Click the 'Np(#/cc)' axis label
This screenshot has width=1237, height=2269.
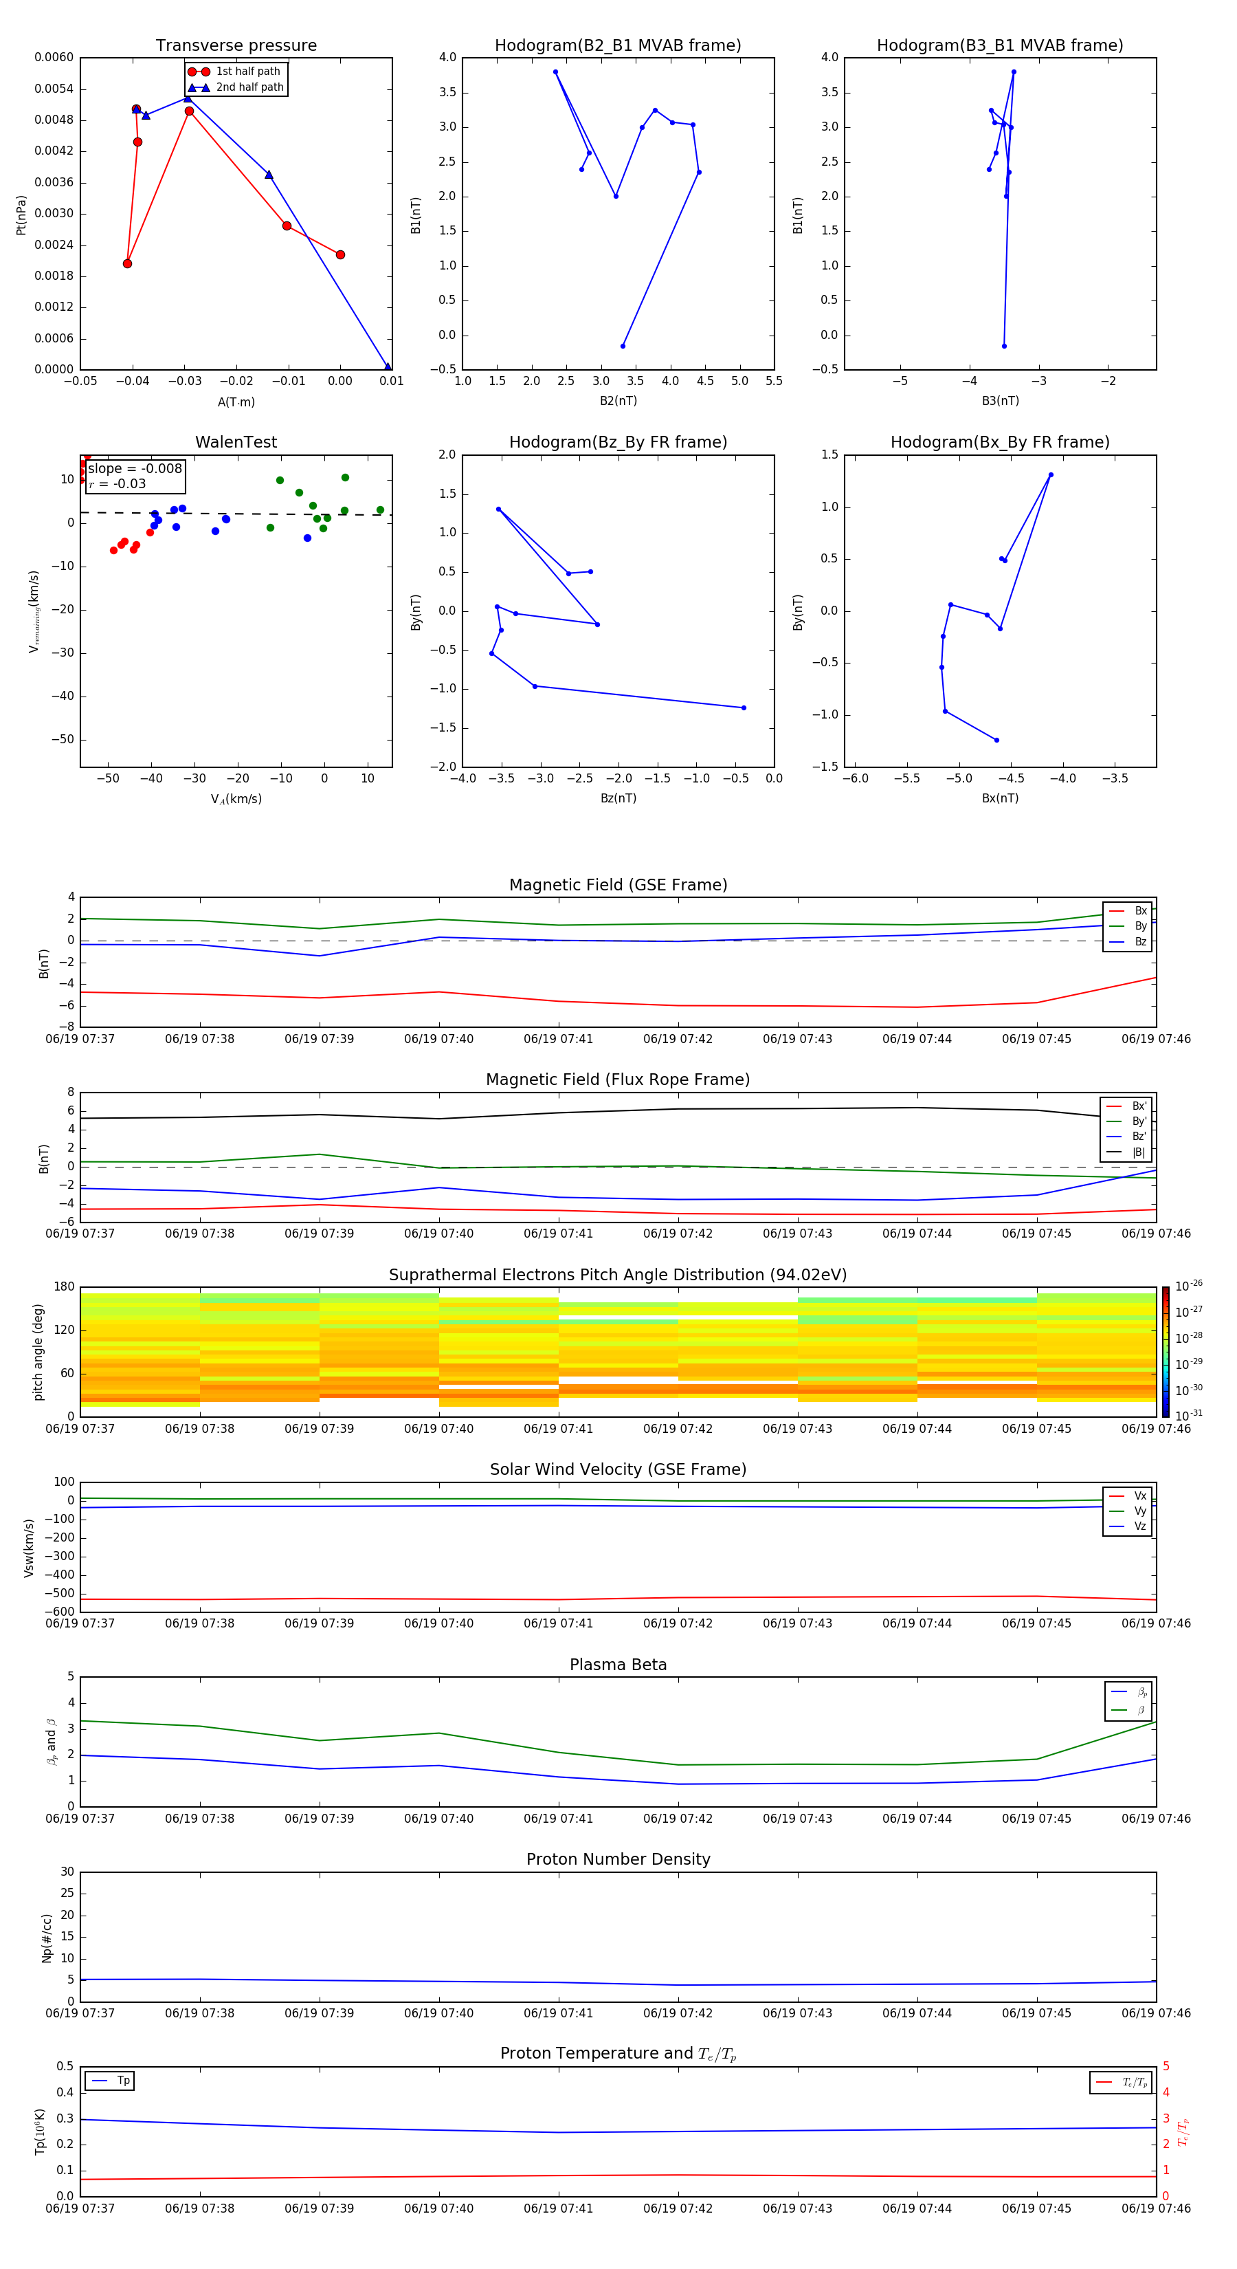pyautogui.click(x=47, y=1938)
